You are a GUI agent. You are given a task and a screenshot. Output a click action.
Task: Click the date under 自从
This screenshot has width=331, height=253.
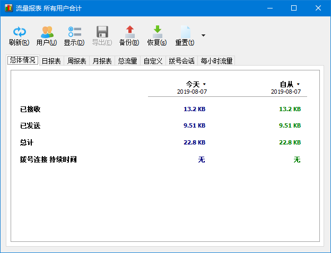(286, 92)
